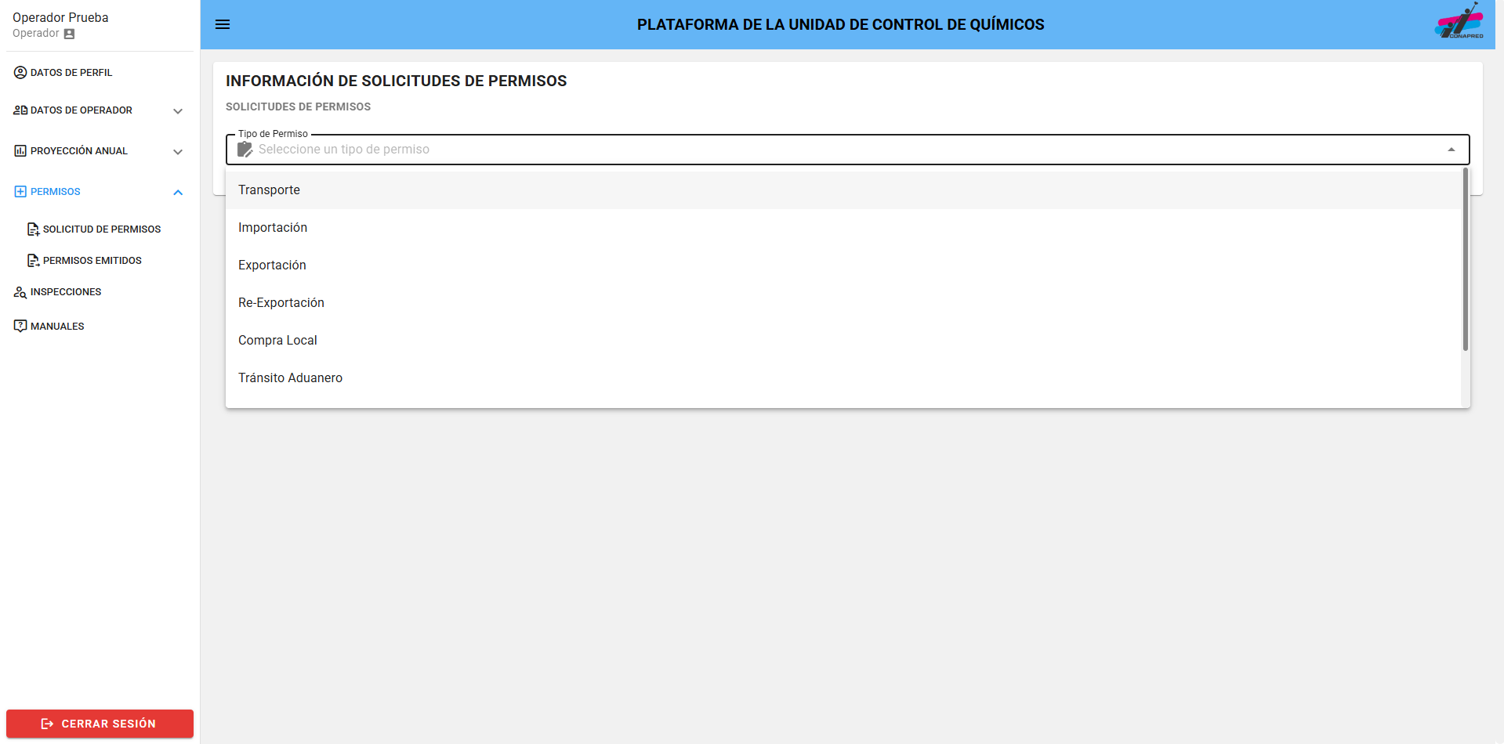1504x744 pixels.
Task: Click the Datos de Perfil user icon
Action: [20, 73]
